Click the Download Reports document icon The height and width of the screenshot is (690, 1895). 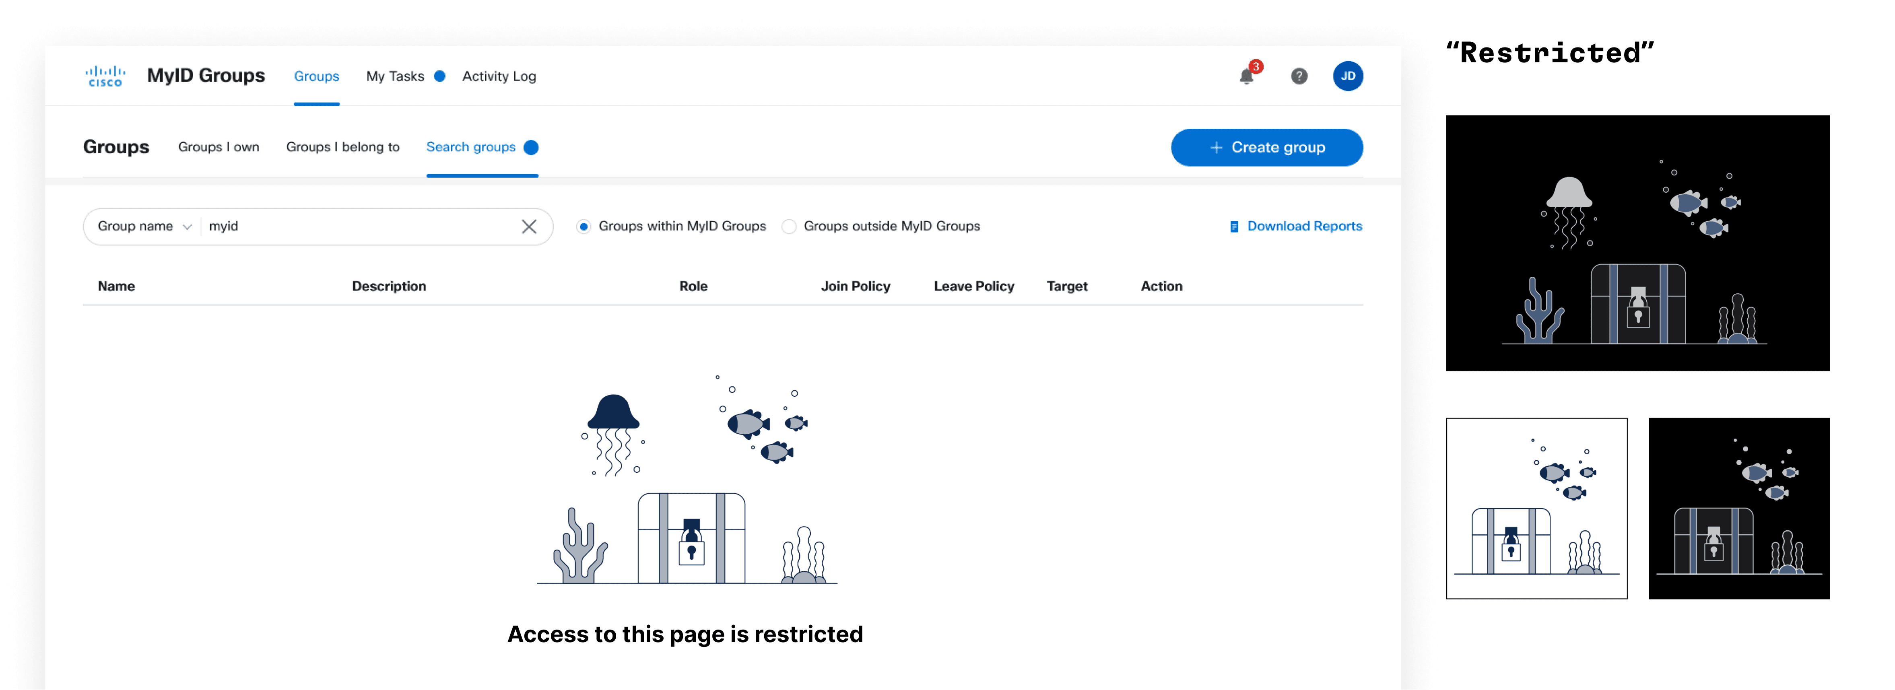[x=1234, y=227]
